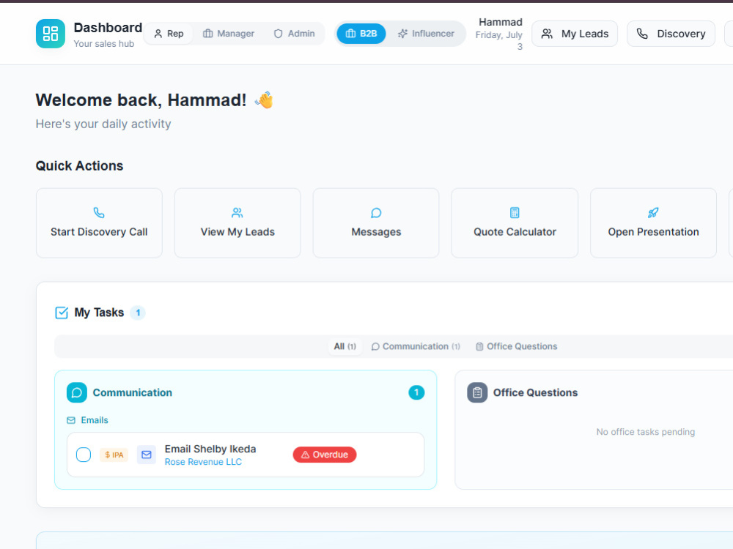
Task: Click the Office Questions panel heading
Action: coord(535,392)
